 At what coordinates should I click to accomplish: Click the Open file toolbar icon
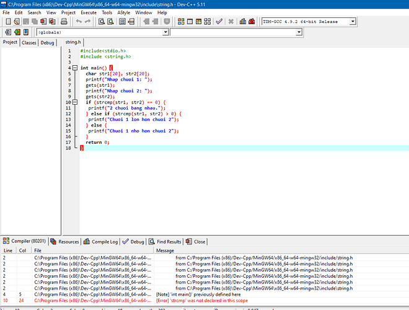[x=18, y=22]
